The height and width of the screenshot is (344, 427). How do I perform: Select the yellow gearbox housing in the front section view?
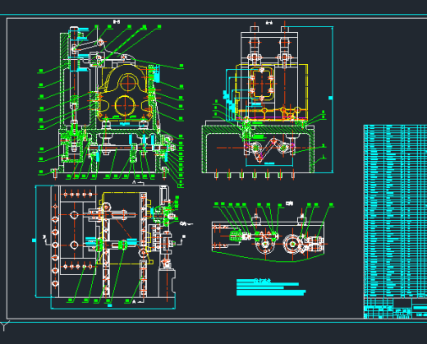click(x=126, y=93)
